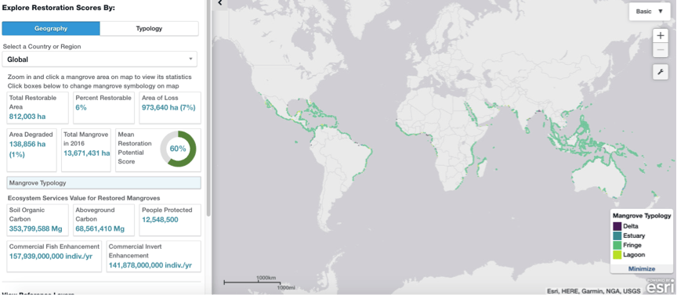The width and height of the screenshot is (677, 295).
Task: Open the Basic basemap dropdown
Action: [x=649, y=12]
